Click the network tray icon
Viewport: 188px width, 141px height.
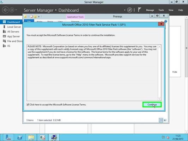(163, 137)
